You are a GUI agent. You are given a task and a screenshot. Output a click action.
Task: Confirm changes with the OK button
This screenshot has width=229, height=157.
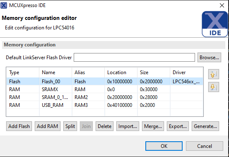(164, 146)
